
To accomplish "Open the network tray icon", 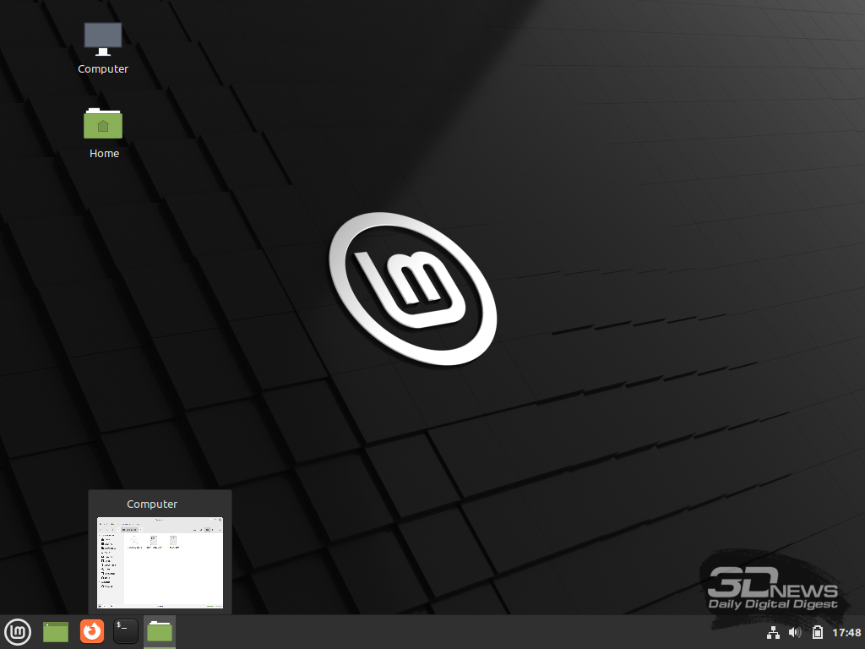I will click(773, 632).
